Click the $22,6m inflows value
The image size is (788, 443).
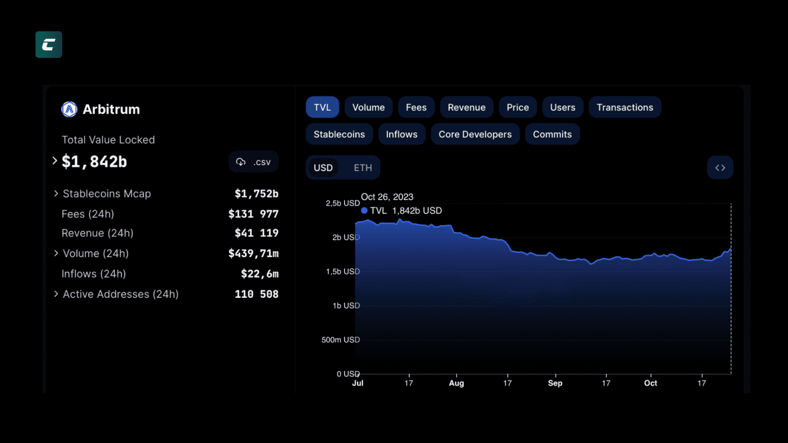[x=260, y=274]
